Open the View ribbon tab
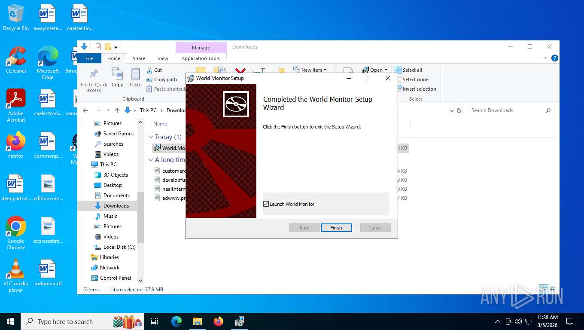The width and height of the screenshot is (584, 330). coord(163,58)
